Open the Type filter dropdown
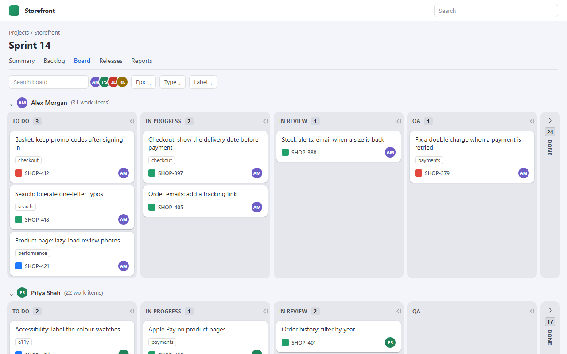 click(x=172, y=82)
